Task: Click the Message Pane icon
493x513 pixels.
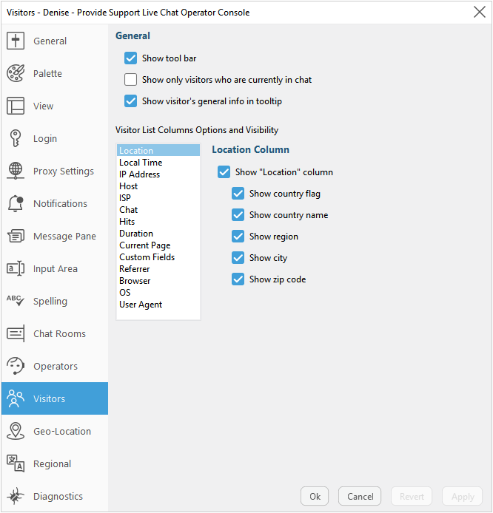Action: coord(16,236)
